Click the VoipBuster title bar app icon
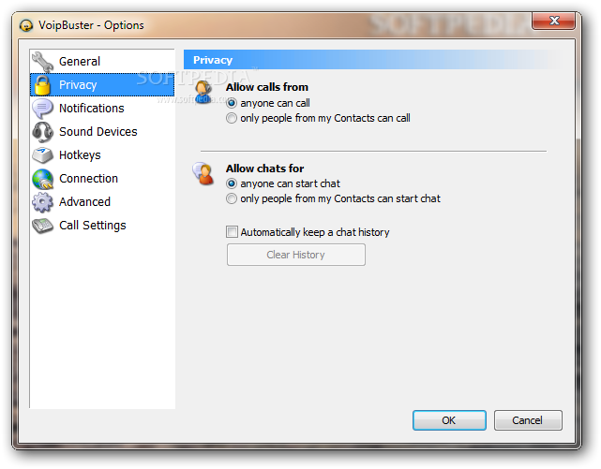 tap(26, 25)
